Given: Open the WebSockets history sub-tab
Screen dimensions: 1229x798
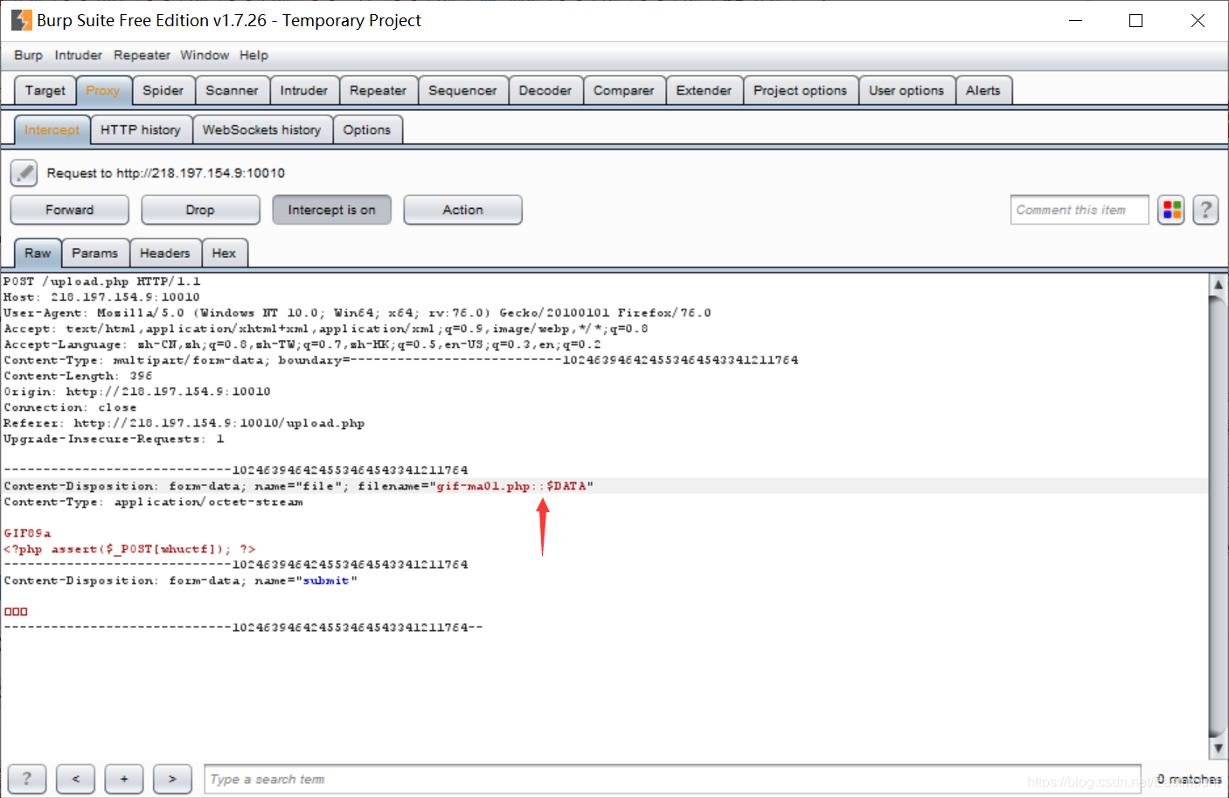Looking at the screenshot, I should 262,130.
